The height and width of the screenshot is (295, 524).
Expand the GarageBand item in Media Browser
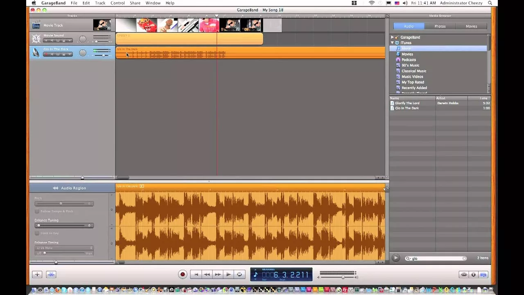(x=392, y=37)
